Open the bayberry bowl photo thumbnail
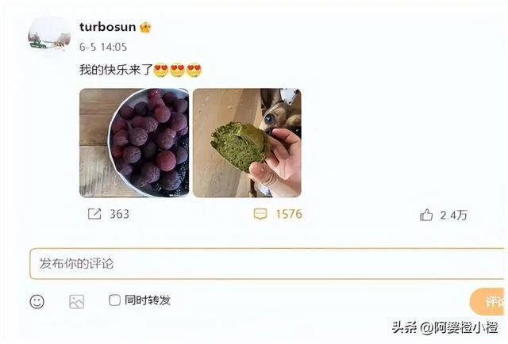This screenshot has height=344, width=508. click(x=134, y=143)
